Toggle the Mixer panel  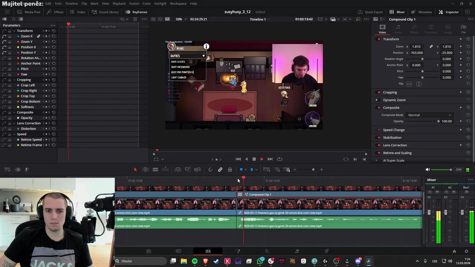click(x=397, y=12)
